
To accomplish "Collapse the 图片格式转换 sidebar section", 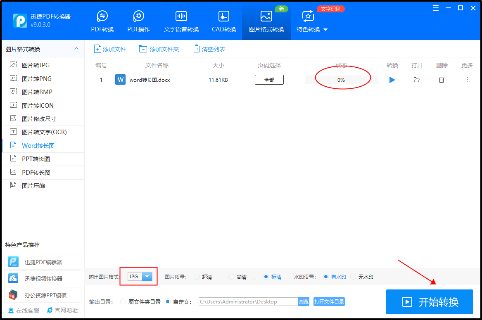I will tap(76, 49).
